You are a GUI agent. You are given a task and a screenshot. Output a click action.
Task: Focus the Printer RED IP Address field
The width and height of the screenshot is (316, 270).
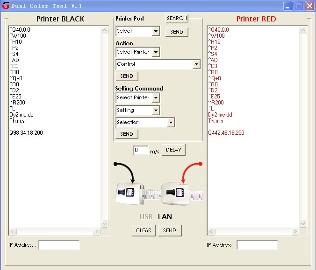(257, 245)
